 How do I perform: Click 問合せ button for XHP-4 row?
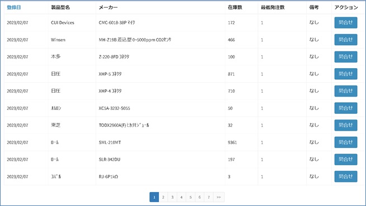[346, 91]
